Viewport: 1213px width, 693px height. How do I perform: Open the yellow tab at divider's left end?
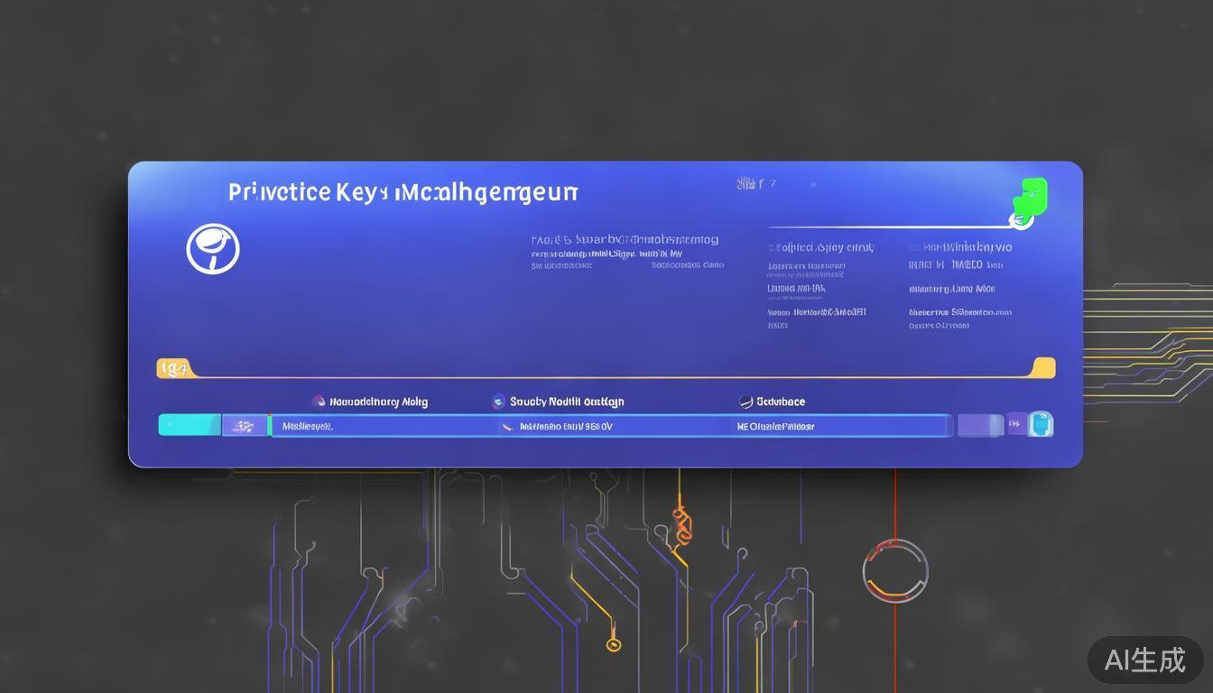pyautogui.click(x=173, y=368)
